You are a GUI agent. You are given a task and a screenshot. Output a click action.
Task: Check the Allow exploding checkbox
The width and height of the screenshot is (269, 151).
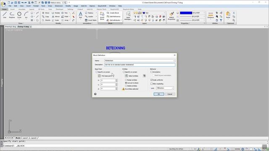[x=151, y=84]
